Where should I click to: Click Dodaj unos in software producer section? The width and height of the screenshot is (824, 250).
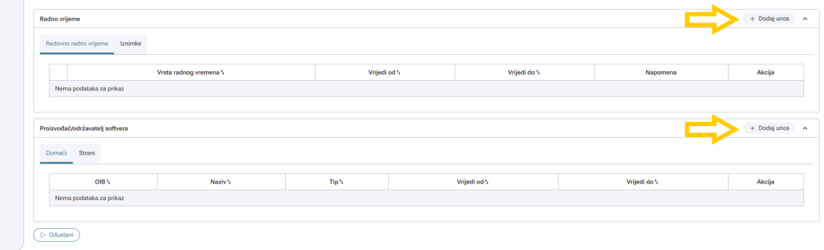[769, 128]
